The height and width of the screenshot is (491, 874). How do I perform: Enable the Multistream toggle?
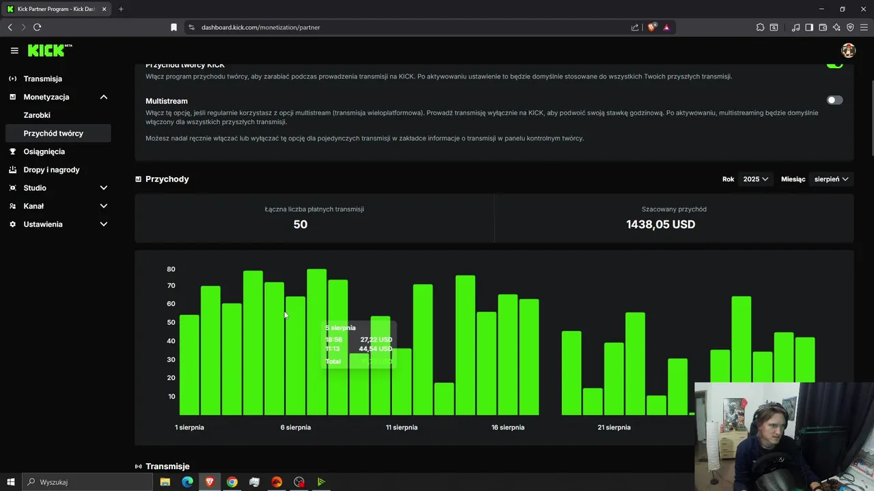point(834,100)
